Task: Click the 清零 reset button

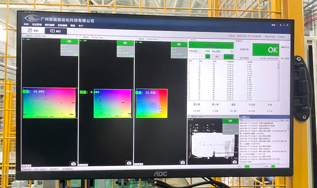Action: coord(217,56)
